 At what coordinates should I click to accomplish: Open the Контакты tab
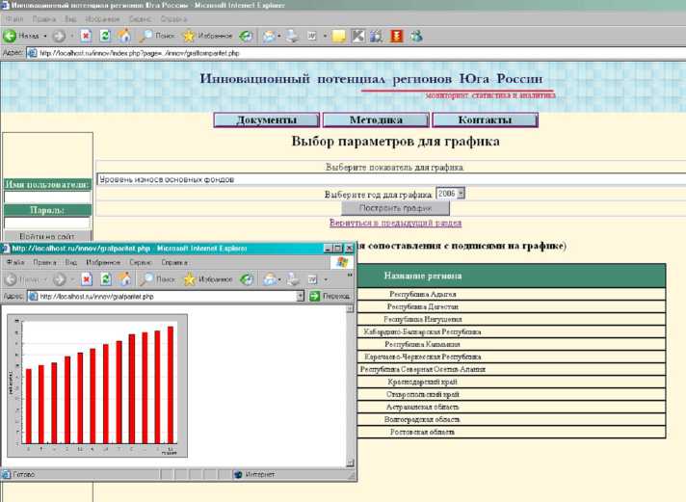click(485, 120)
